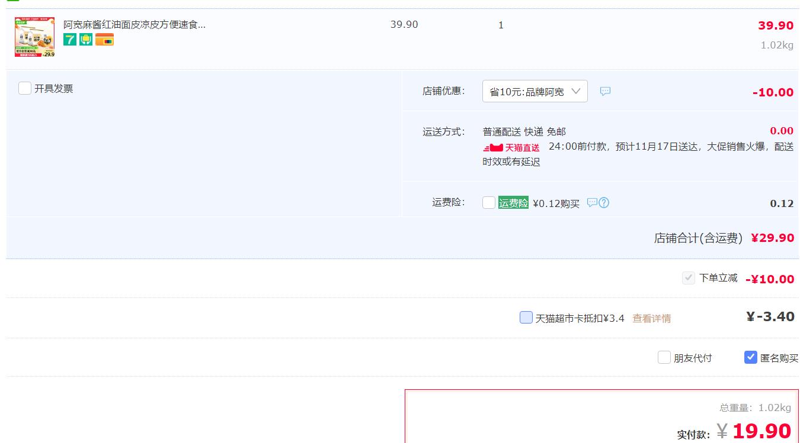Viewport: 800px width, 443px height.
Task: Click the ¥-3.40 deduction amount
Action: click(770, 316)
